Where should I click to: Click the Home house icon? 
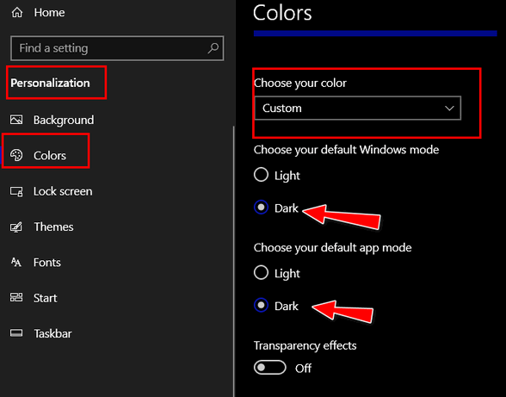point(17,13)
